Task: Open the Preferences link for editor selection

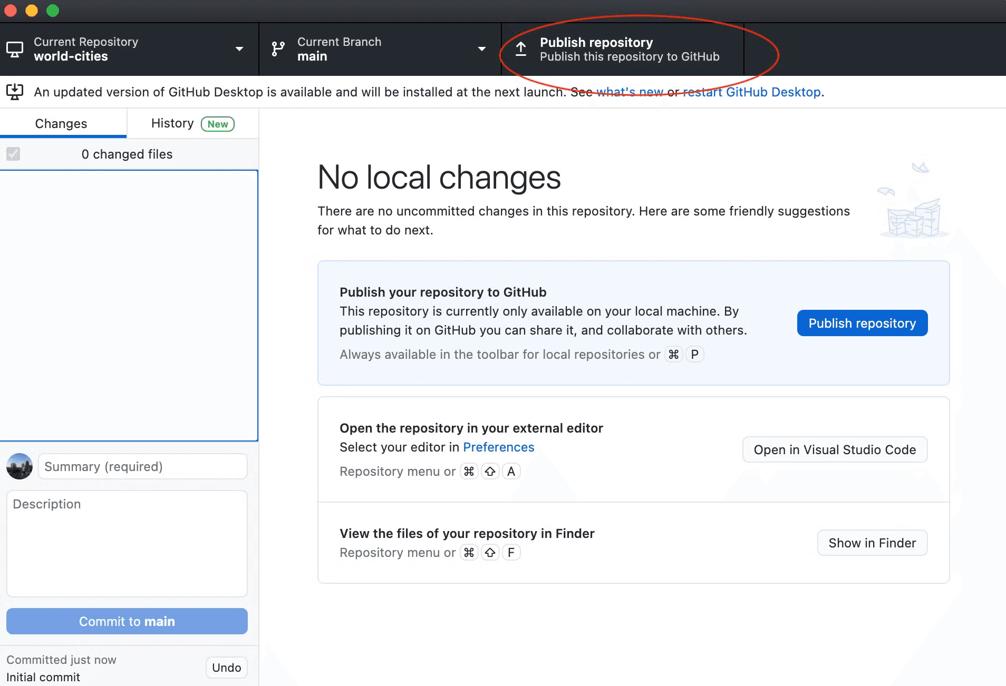Action: coord(498,447)
